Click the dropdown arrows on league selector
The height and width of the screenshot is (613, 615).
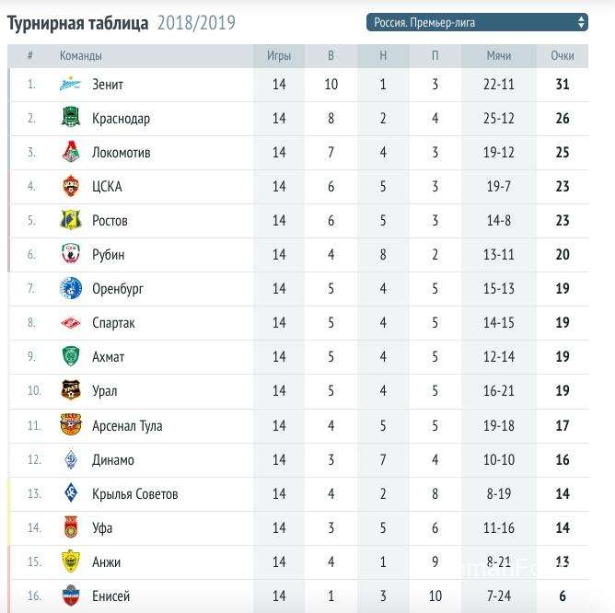581,22
